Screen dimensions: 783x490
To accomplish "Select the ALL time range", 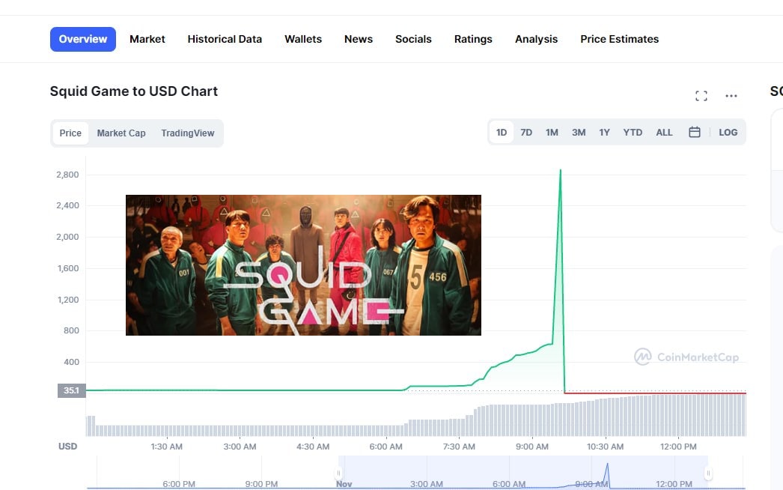I will [664, 133].
